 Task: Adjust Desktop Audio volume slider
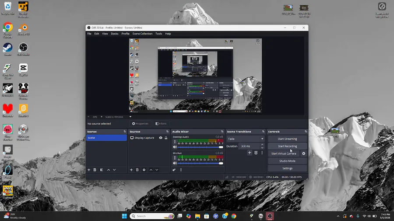[x=201, y=147]
